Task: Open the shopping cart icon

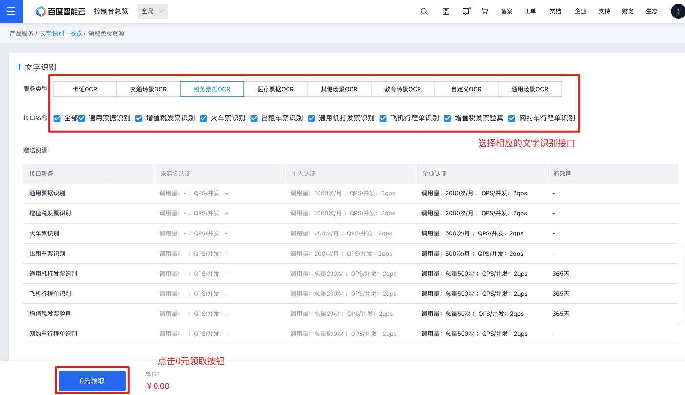Action: click(x=485, y=11)
